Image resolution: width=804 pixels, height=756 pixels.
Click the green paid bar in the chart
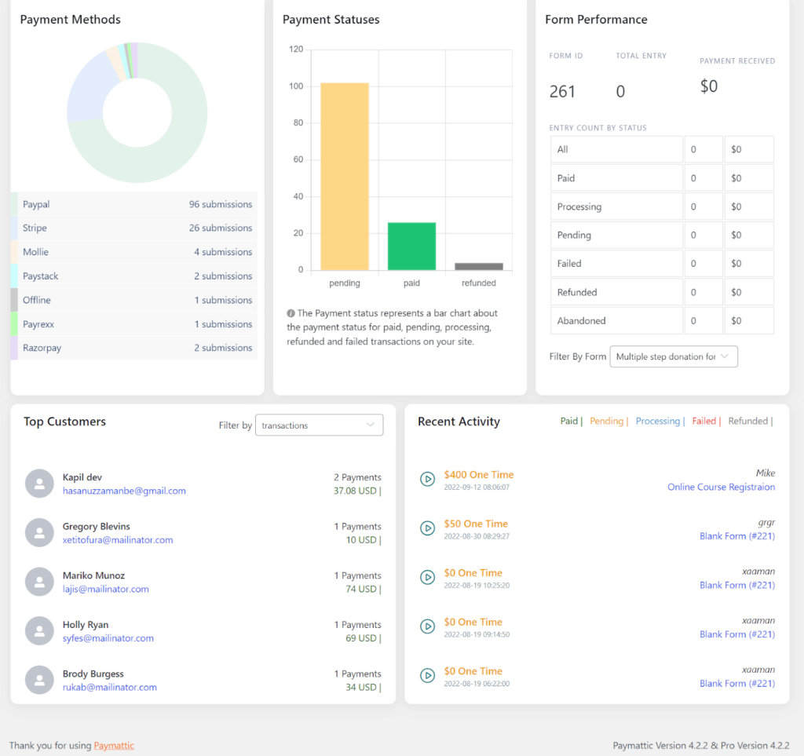click(411, 246)
